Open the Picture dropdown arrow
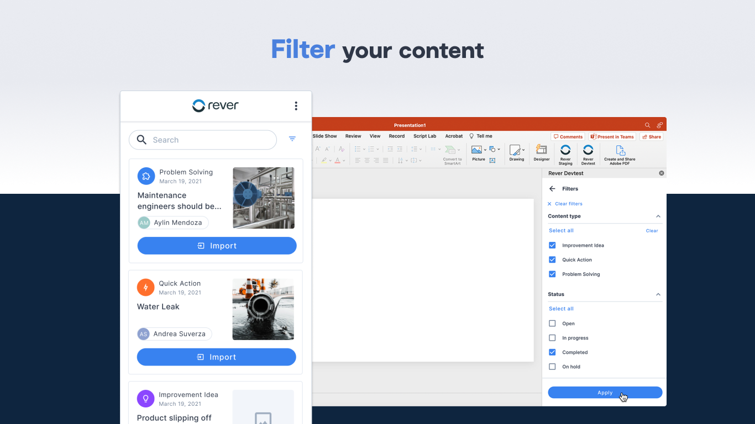 point(485,150)
